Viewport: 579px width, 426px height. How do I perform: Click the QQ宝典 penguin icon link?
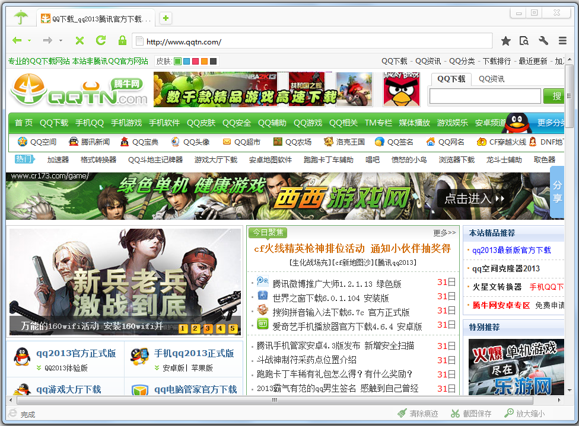[x=125, y=142]
